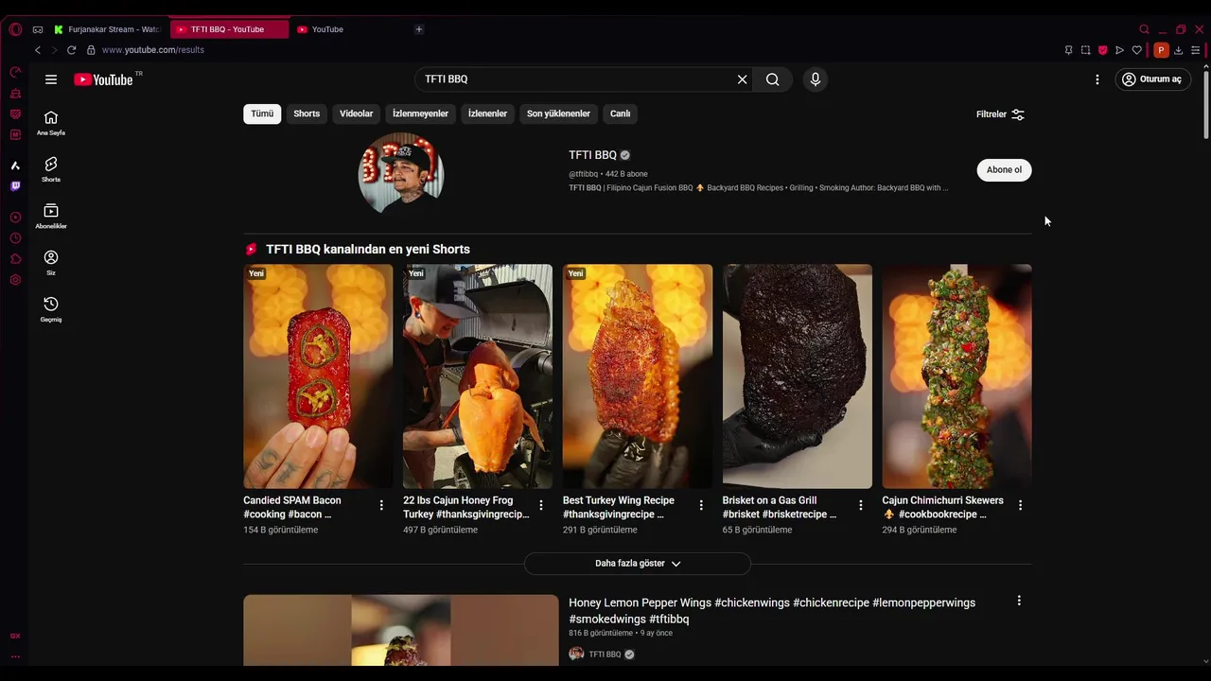
Task: Click Oturum aç sign-in button
Action: pos(1152,79)
